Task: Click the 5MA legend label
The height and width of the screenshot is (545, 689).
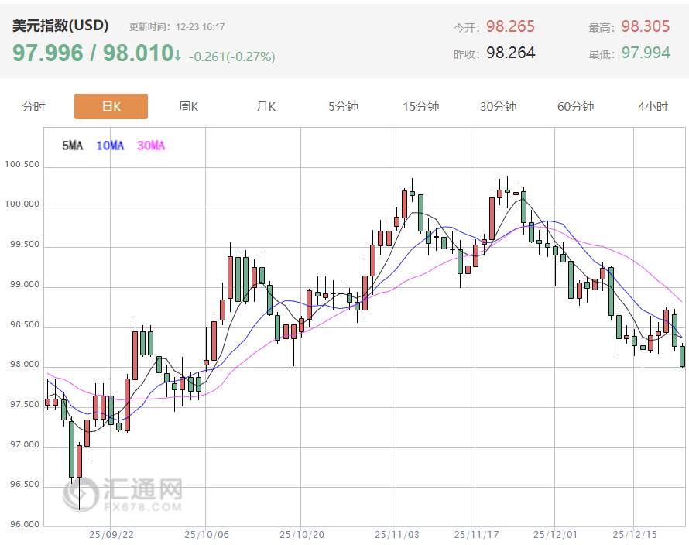Action: pyautogui.click(x=72, y=146)
